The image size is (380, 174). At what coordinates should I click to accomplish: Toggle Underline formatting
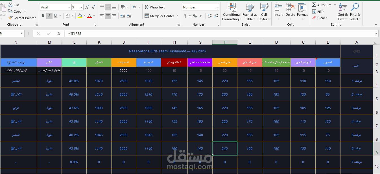click(x=55, y=16)
